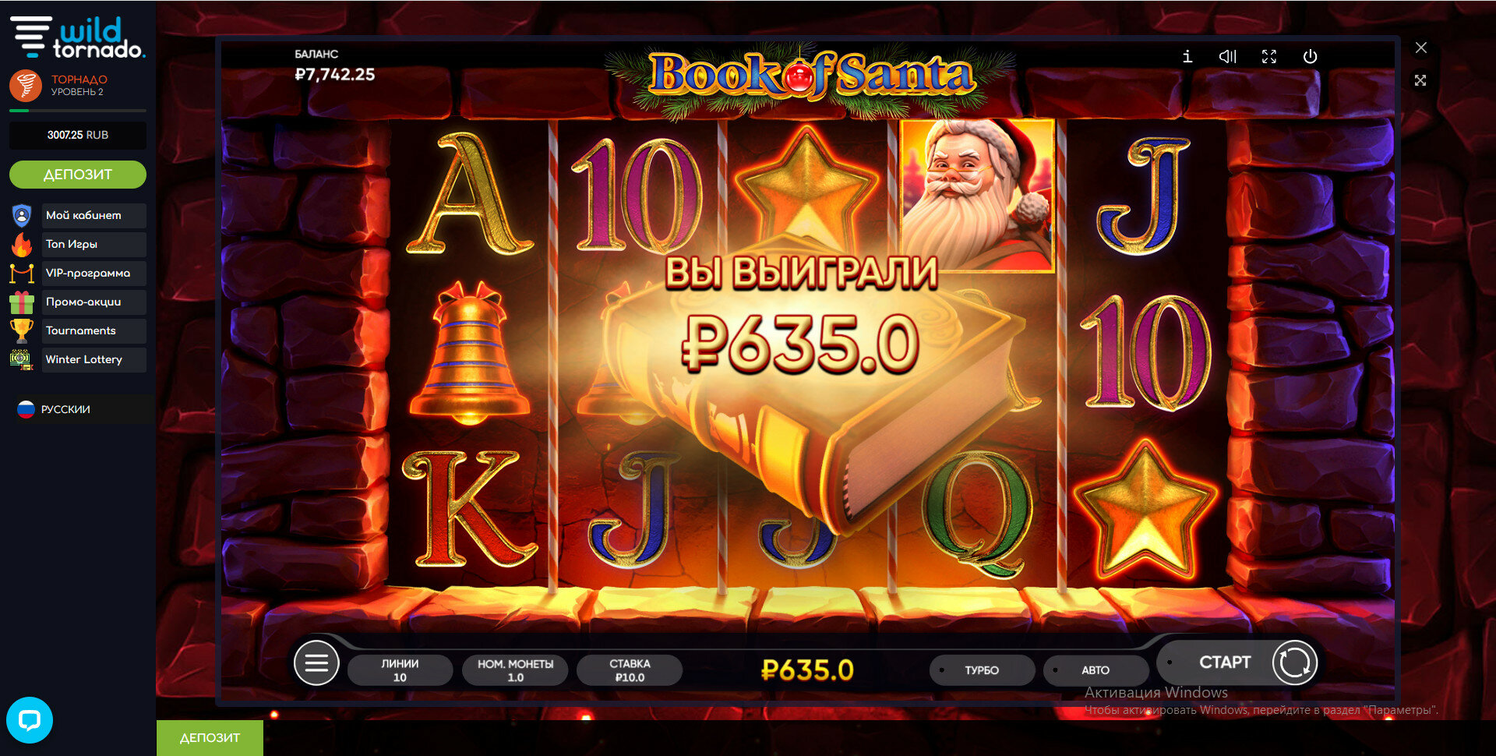
Task: Open the game info icon
Action: [x=1187, y=56]
